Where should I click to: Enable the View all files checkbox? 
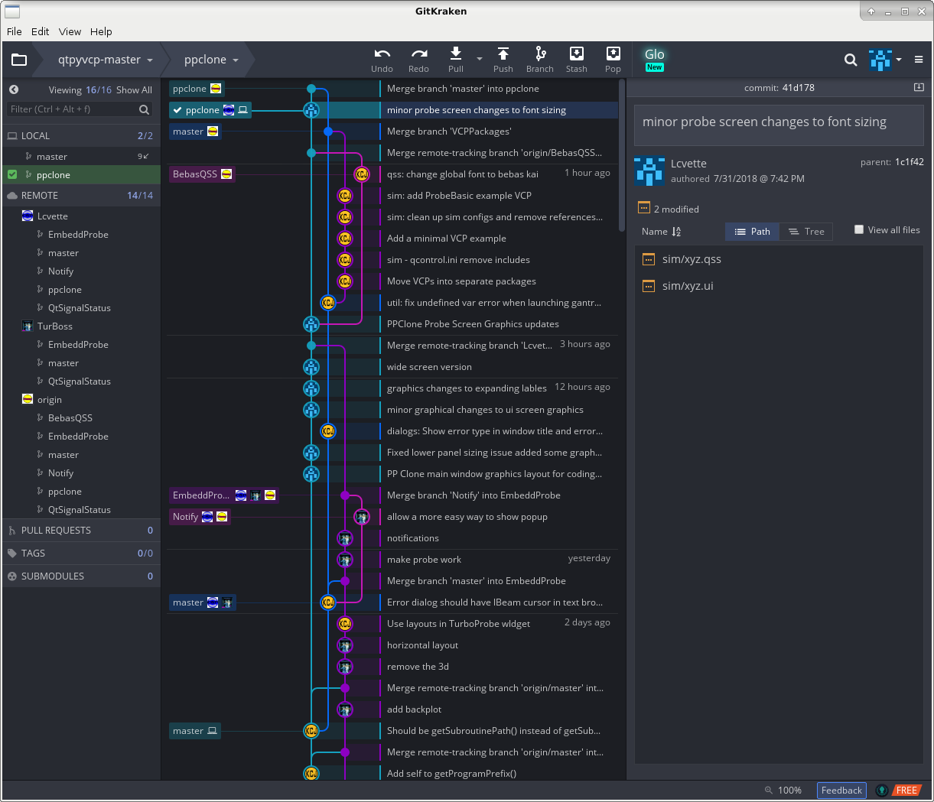tap(859, 229)
